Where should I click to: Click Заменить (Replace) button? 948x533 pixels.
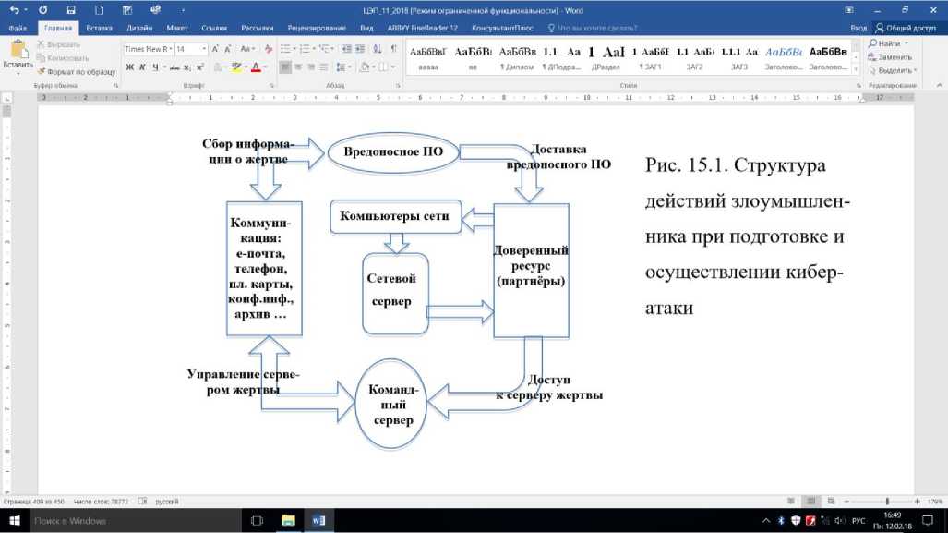point(890,57)
